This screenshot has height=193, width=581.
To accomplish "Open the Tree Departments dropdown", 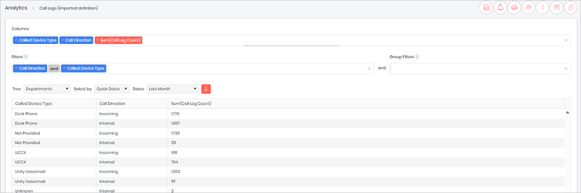I will tap(47, 89).
